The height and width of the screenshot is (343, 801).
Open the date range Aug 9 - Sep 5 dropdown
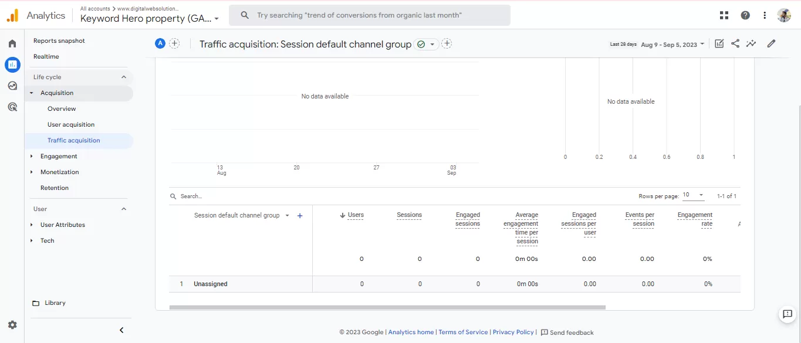pyautogui.click(x=672, y=45)
